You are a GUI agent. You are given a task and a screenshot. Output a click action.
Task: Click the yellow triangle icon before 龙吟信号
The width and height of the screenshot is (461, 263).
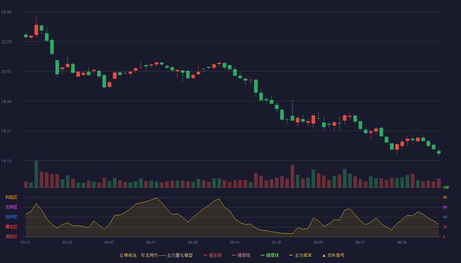click(x=324, y=255)
